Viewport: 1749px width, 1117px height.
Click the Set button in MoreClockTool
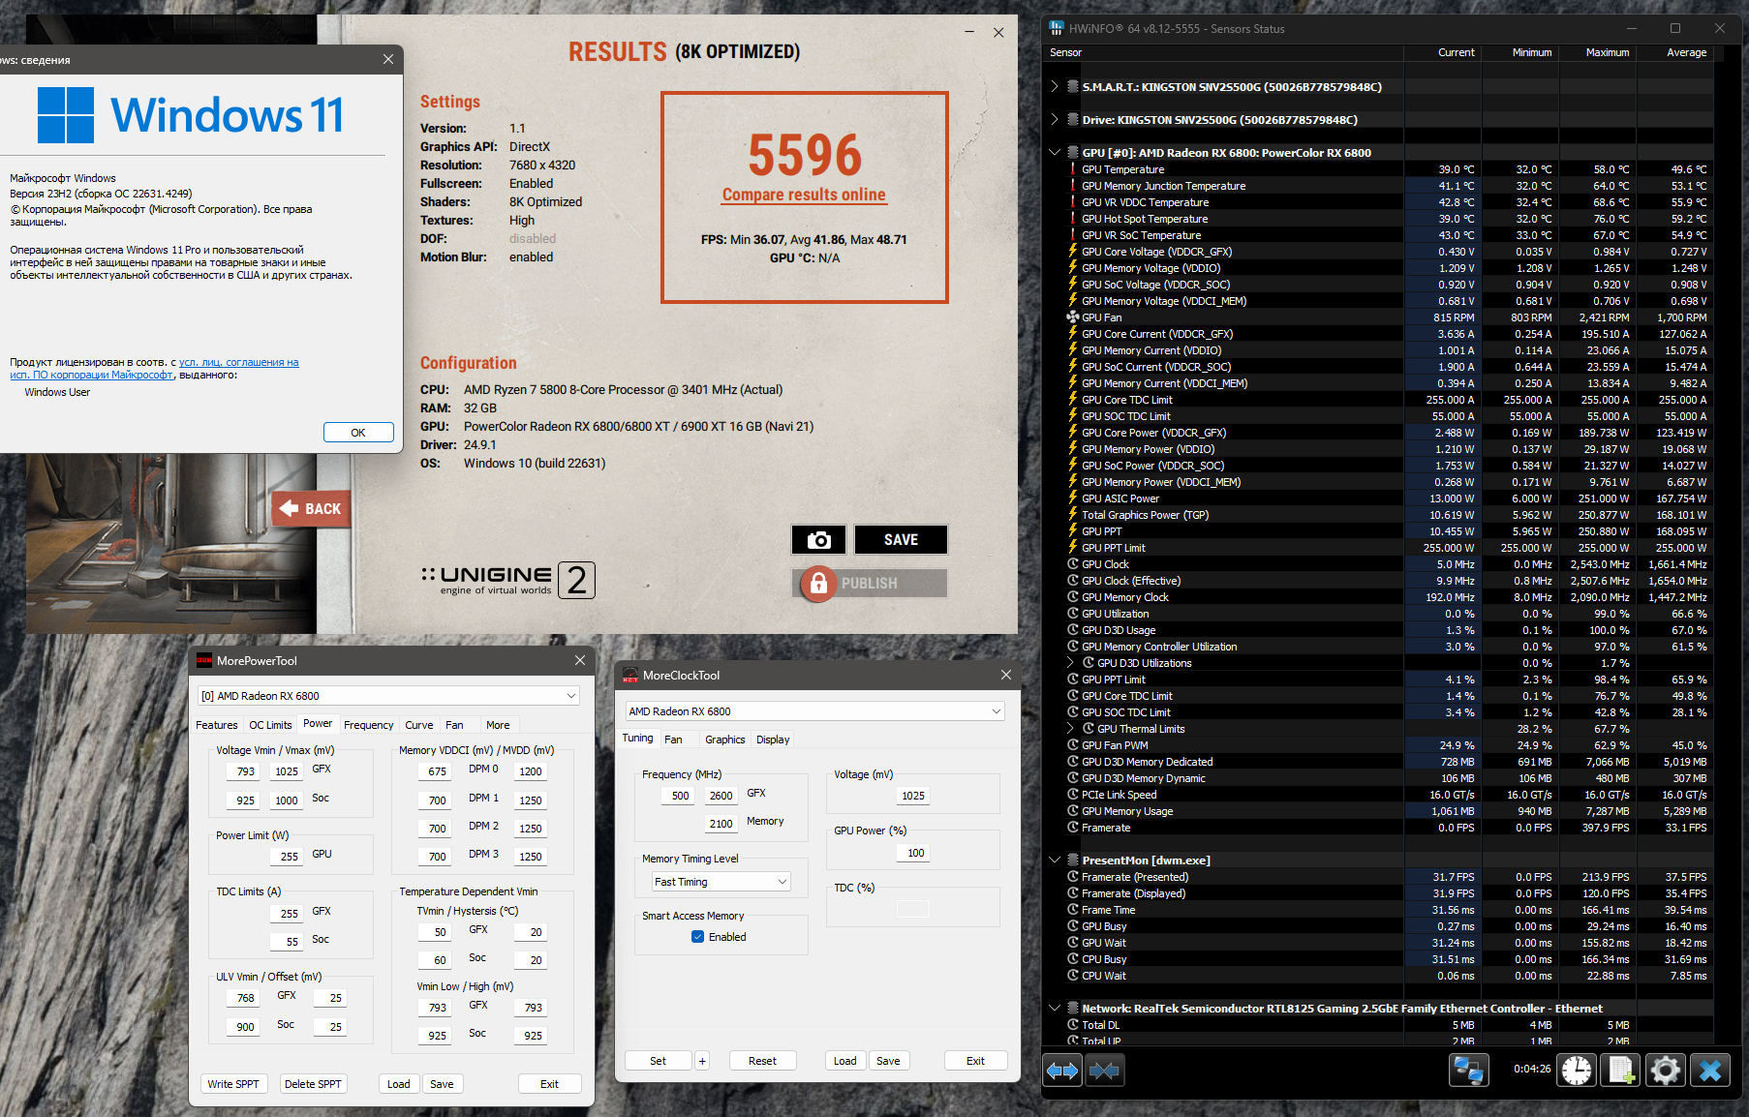point(658,1061)
